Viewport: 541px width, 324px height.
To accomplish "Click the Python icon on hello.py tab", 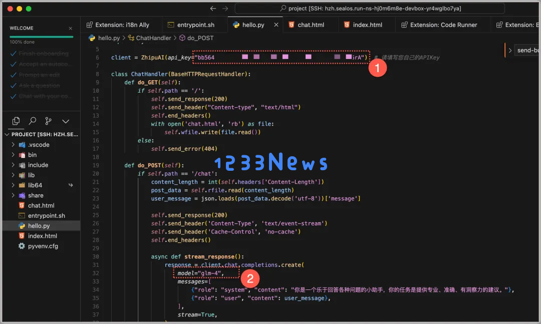I will pos(236,25).
